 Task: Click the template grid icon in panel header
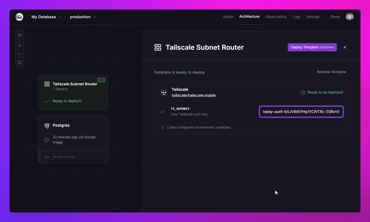pyautogui.click(x=158, y=48)
